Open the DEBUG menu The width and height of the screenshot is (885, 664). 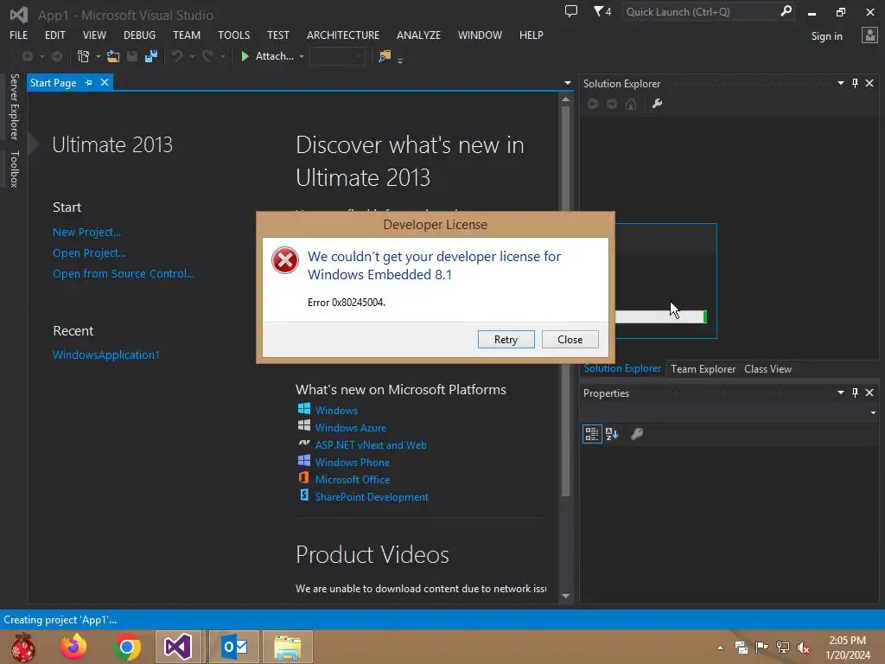pos(139,35)
